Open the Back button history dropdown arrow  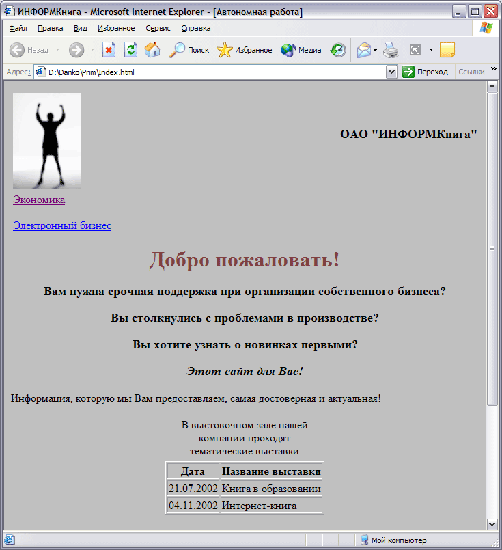(x=57, y=50)
